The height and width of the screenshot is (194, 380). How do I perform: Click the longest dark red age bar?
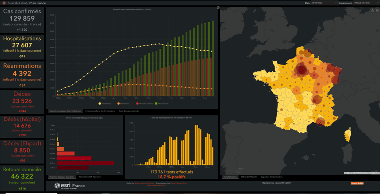85,163
